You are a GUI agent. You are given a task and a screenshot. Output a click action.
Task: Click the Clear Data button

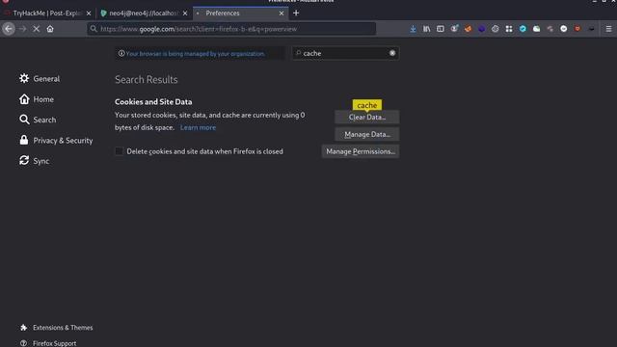[x=366, y=117]
